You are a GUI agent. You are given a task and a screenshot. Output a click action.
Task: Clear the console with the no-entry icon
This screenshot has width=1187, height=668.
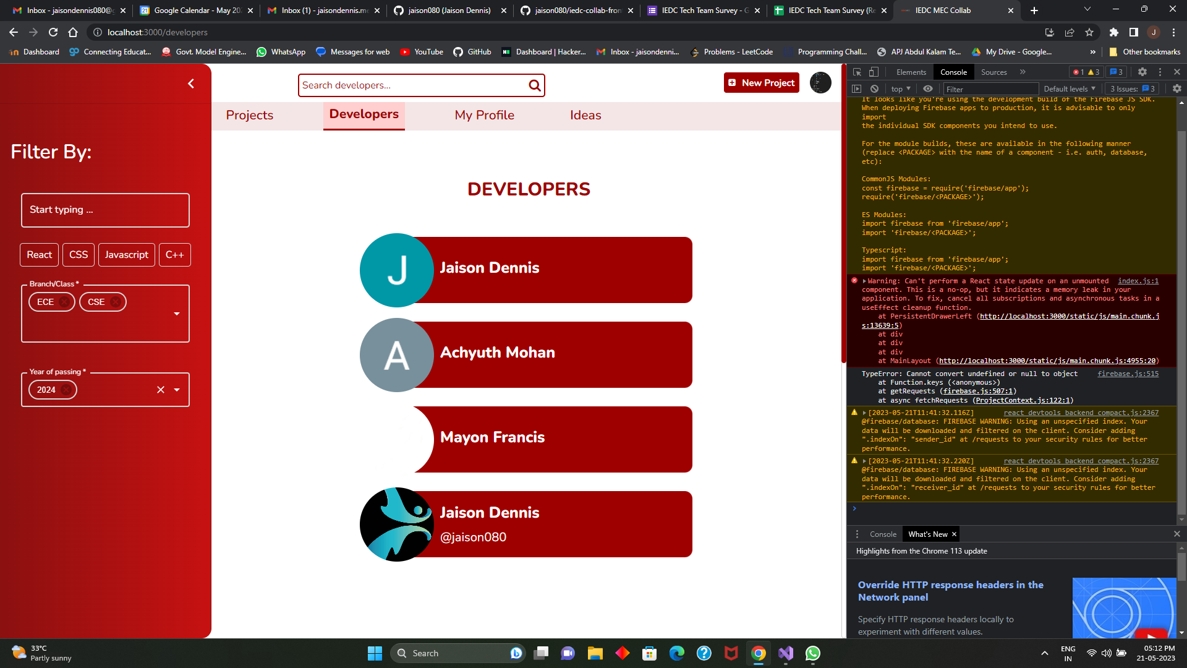click(x=874, y=88)
